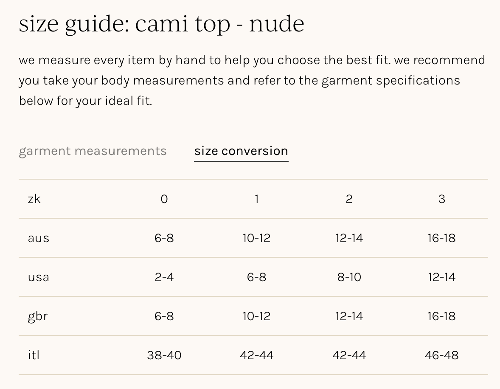Click the gbr row label
The width and height of the screenshot is (500, 389).
coord(38,316)
